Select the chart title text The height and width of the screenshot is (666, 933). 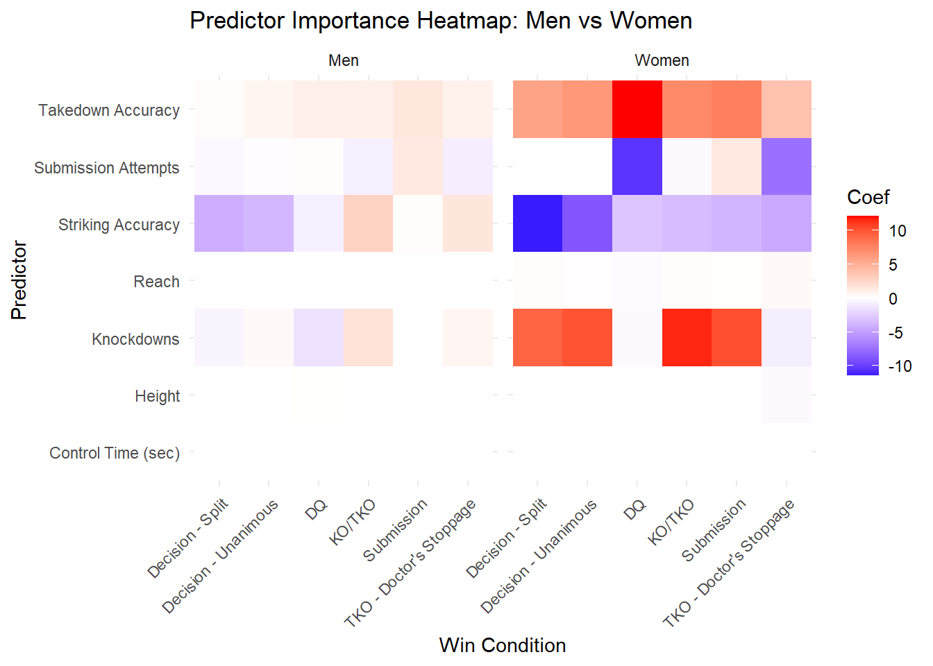[441, 21]
